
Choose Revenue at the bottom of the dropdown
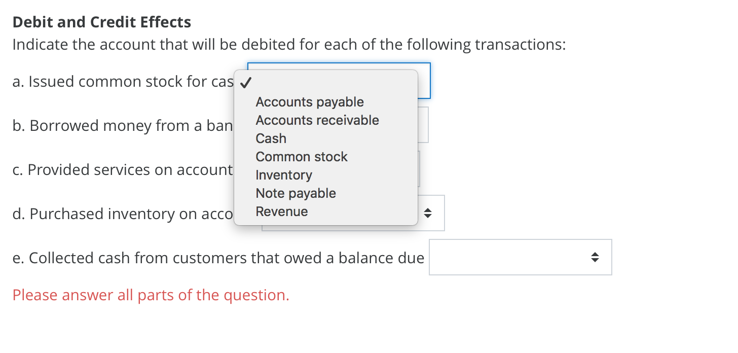(x=282, y=211)
